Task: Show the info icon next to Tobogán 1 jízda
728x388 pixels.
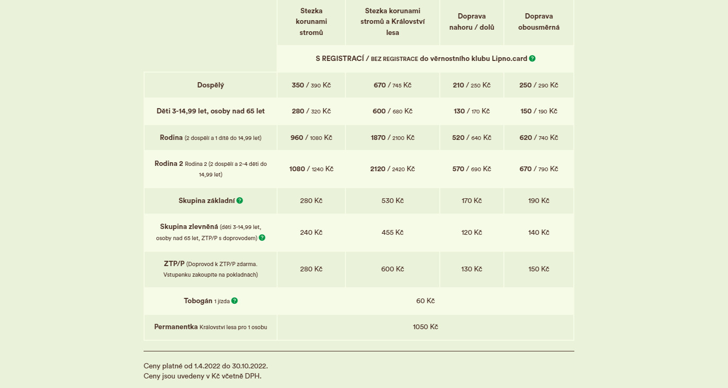Action: point(234,301)
